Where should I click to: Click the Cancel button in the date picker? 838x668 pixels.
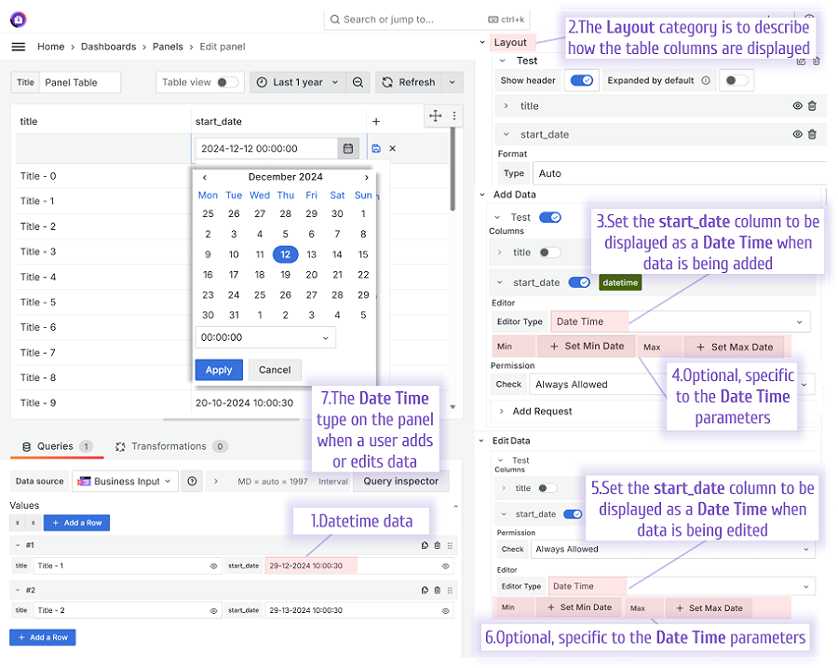[275, 370]
